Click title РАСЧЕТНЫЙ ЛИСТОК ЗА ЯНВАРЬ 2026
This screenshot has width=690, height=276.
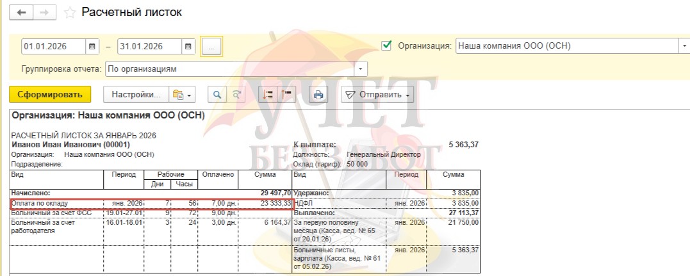point(84,136)
